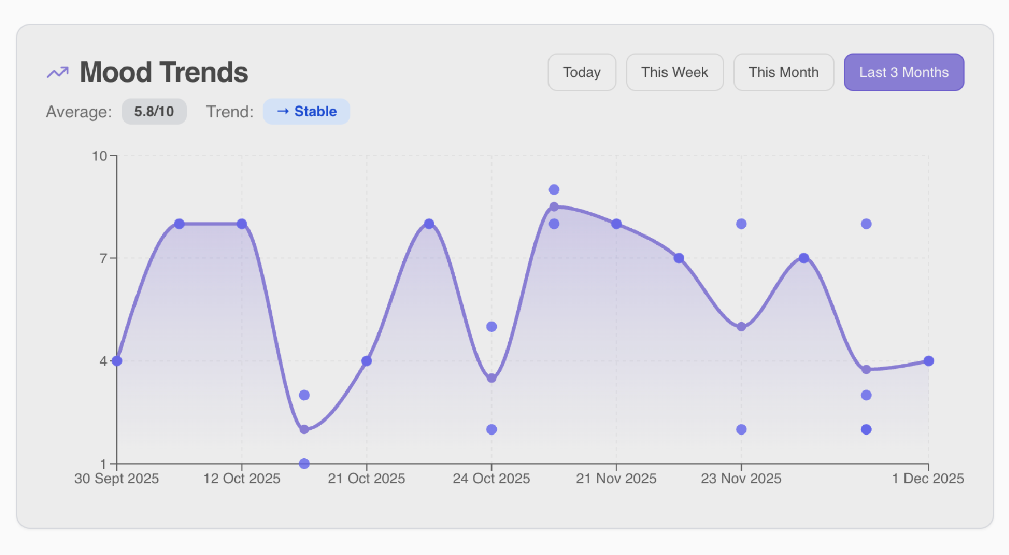Click the line point at 21 Oct 2025
Viewport: 1009px width, 555px height.
point(366,361)
